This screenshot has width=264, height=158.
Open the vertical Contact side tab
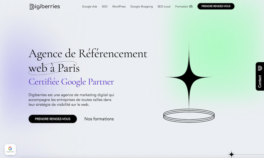point(260,76)
